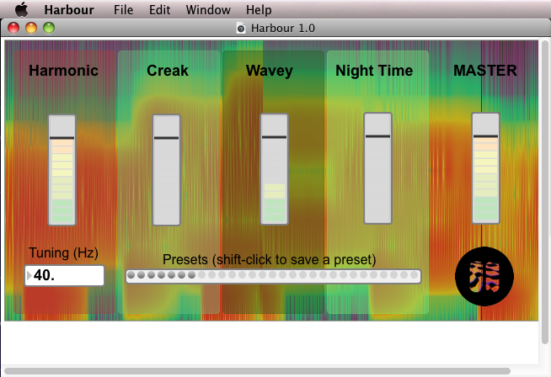Select the first empty preset slot
The width and height of the screenshot is (551, 377).
tap(201, 275)
